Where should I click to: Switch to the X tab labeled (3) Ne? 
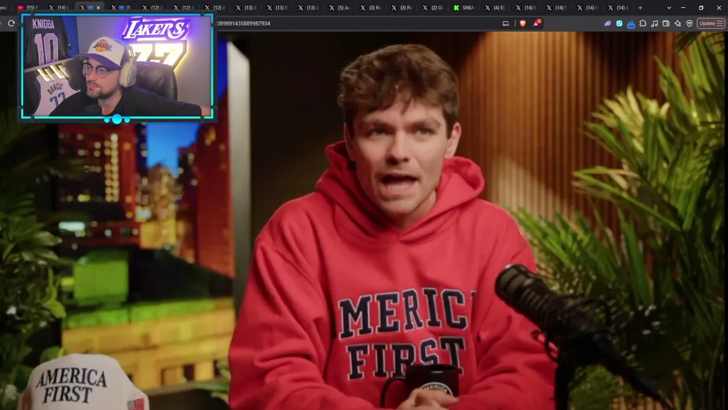371,7
